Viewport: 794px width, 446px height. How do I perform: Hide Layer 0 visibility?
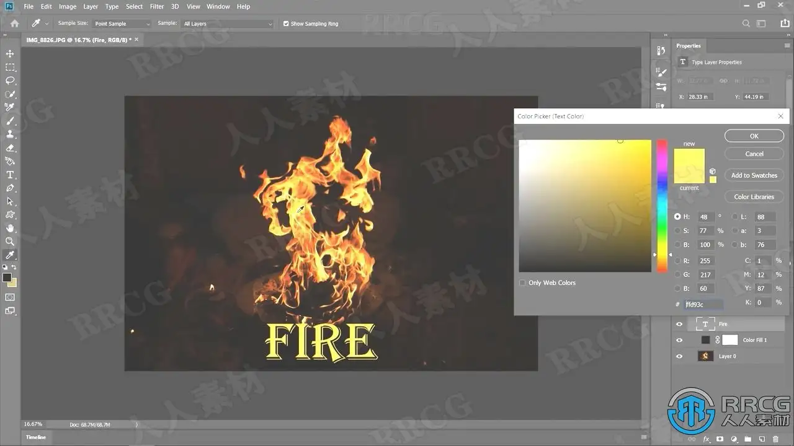tap(679, 356)
